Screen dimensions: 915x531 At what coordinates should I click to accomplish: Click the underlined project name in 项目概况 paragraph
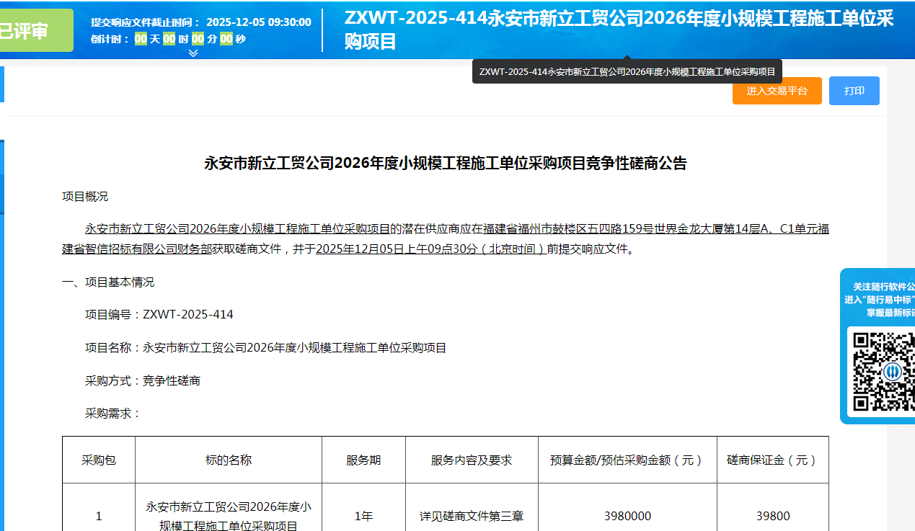(237, 229)
